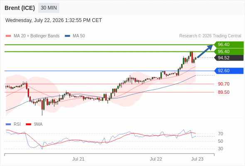Click the 90.70 red support level label

[223, 84]
